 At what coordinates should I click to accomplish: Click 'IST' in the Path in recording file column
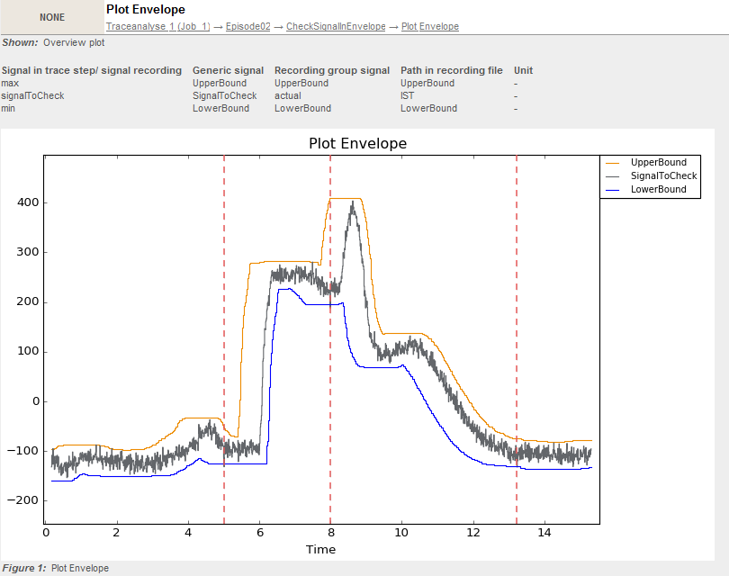pyautogui.click(x=408, y=95)
